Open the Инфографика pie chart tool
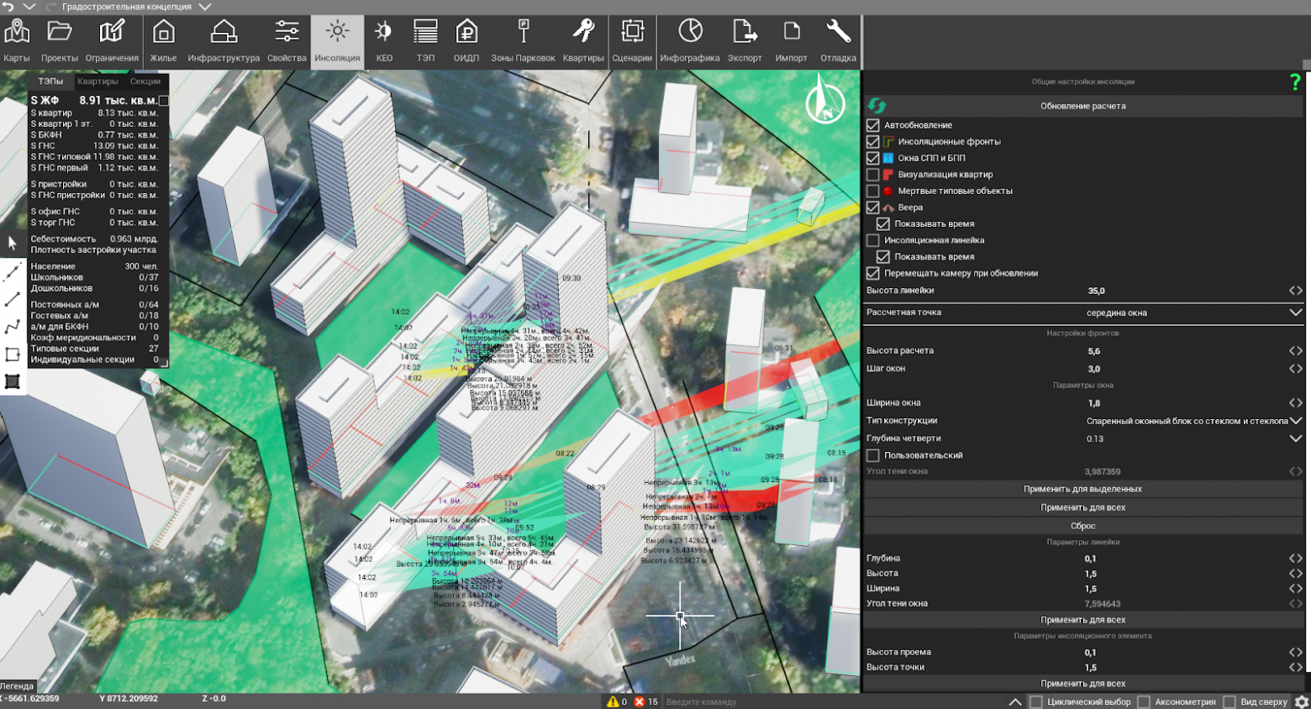 (x=689, y=40)
